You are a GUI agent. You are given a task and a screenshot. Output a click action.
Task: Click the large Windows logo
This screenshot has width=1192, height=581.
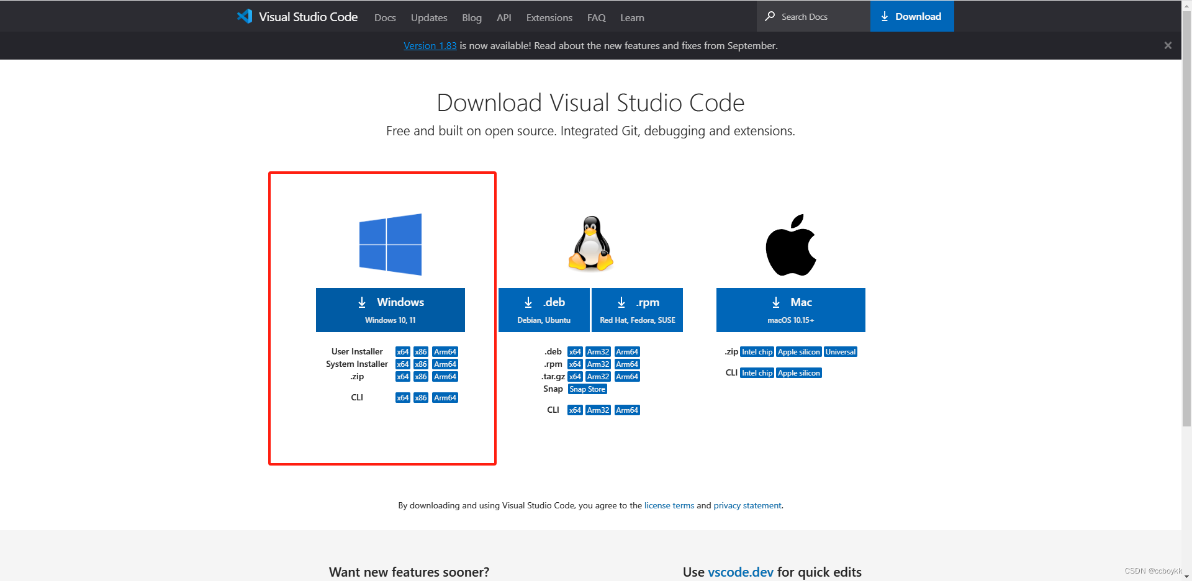click(391, 245)
